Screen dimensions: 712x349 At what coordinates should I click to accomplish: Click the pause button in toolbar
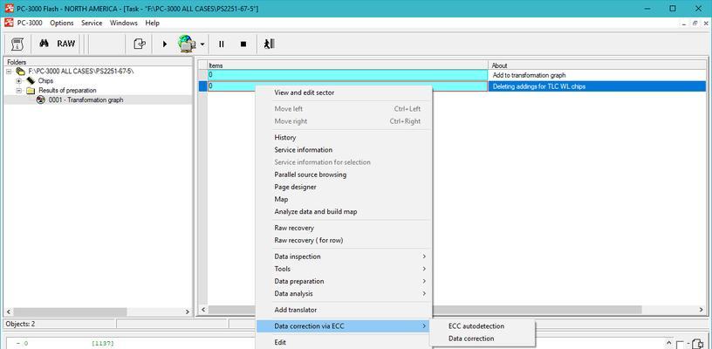pyautogui.click(x=222, y=44)
